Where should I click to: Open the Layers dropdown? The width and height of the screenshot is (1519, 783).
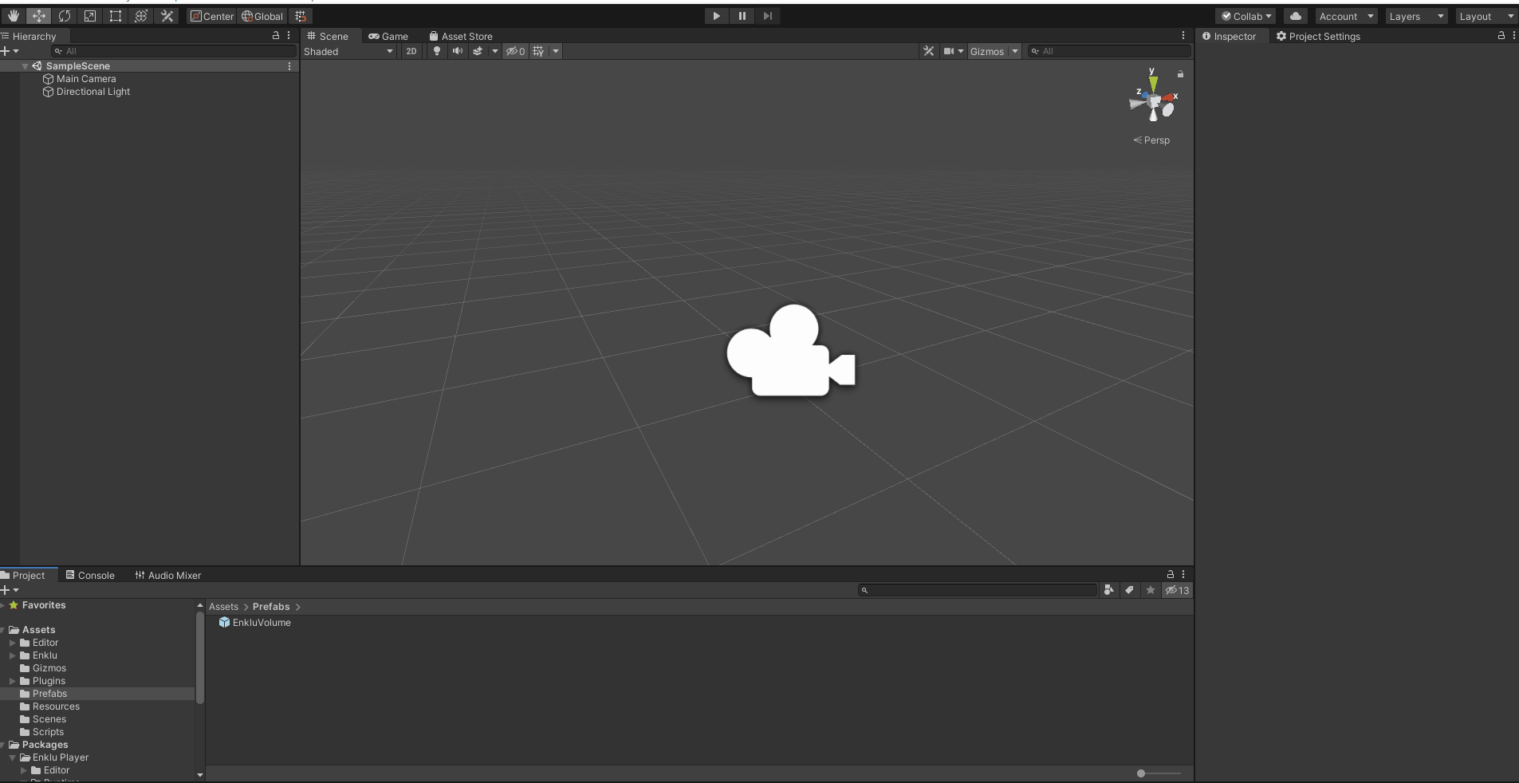point(1415,16)
